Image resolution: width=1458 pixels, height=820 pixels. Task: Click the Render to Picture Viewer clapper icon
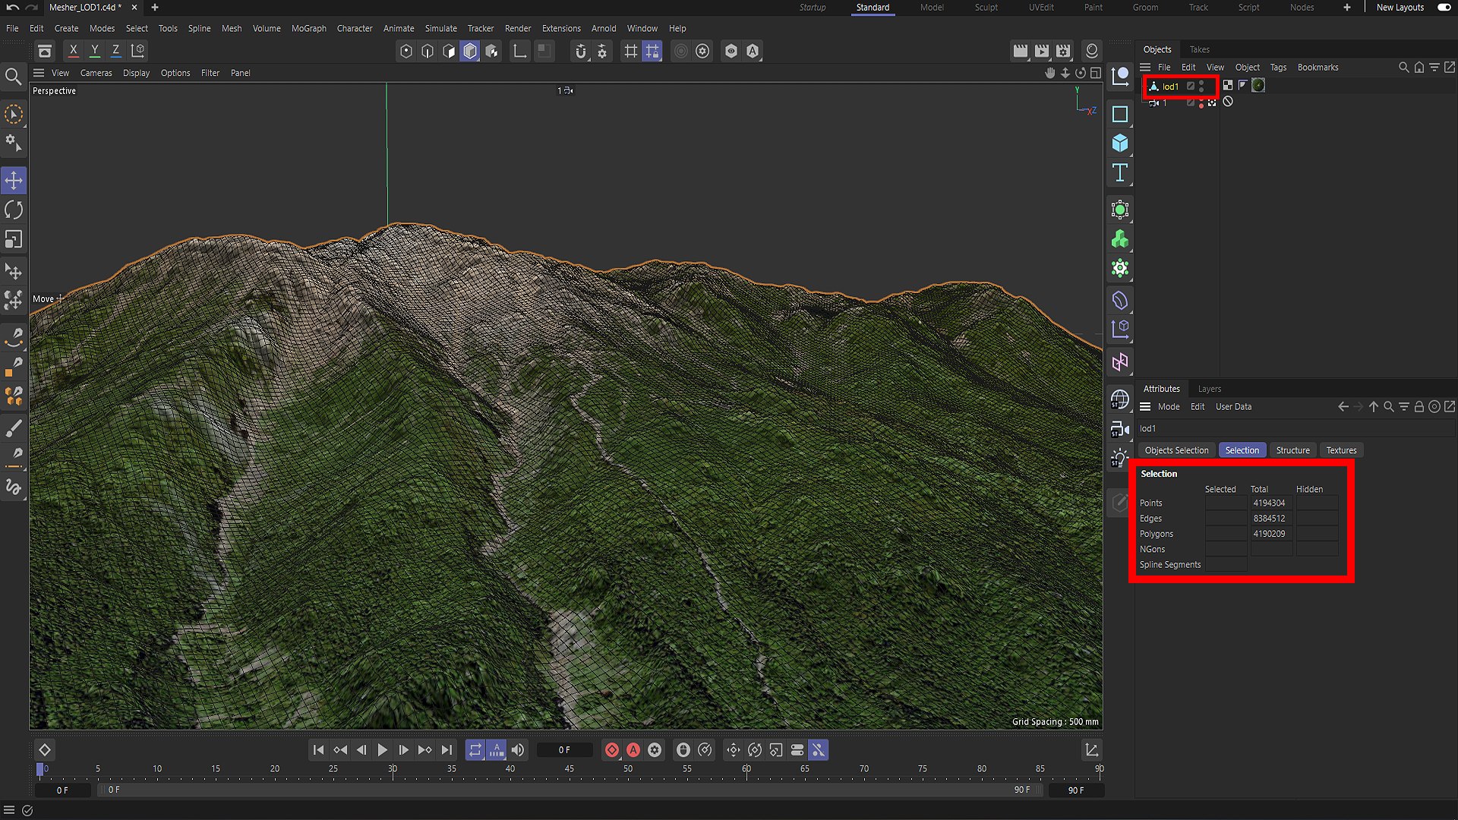point(1042,51)
